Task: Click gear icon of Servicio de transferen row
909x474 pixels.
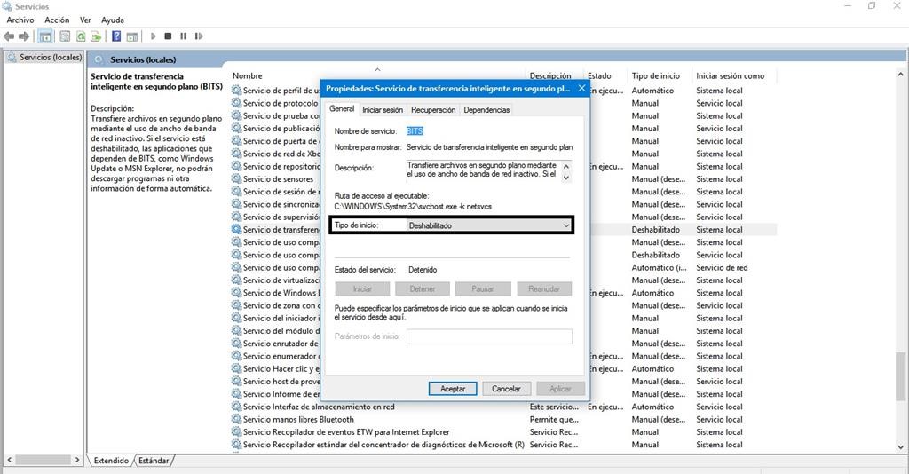Action: coord(236,229)
